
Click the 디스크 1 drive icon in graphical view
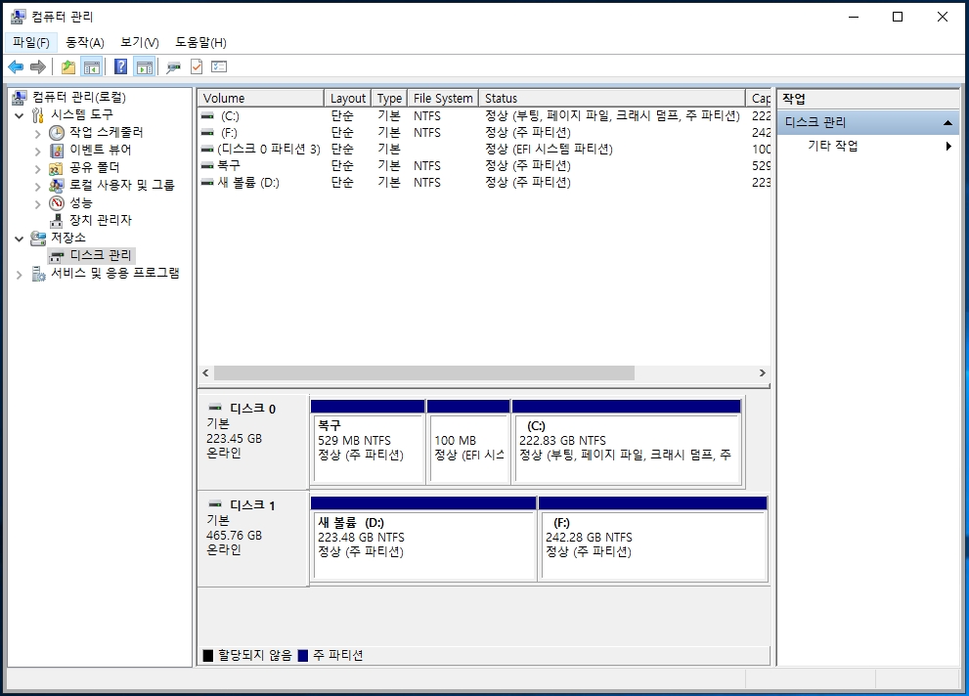coord(215,504)
